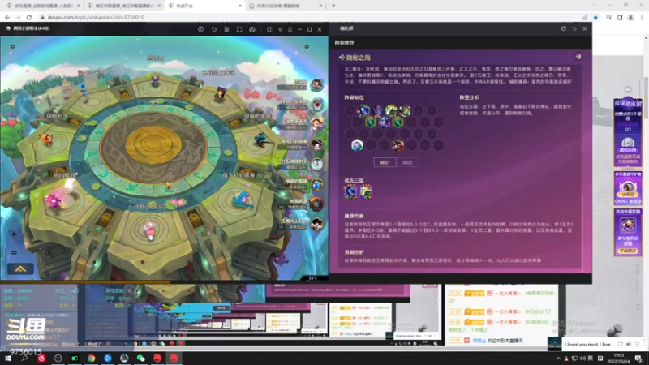Click the second player avatar in the game list
This screenshot has height=365, width=649.
pos(316,105)
